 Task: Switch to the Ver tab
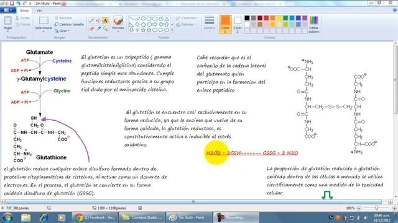pos(39,11)
